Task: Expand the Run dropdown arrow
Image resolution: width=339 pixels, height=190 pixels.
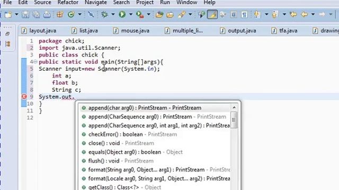Action: tap(131, 14)
